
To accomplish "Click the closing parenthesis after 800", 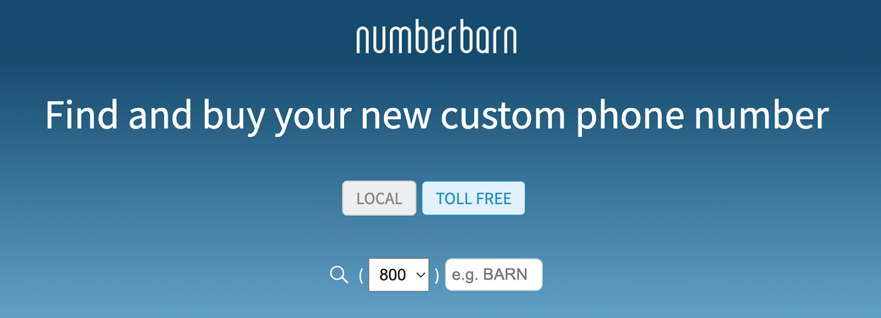I will coord(437,275).
